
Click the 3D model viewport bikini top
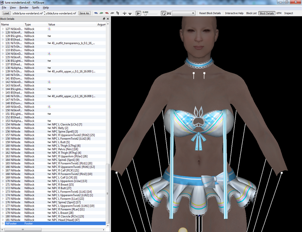coord(199,123)
